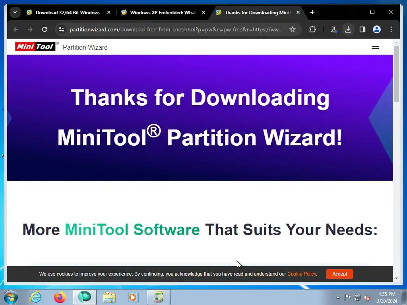Expand the site hamburger menu

coord(375,48)
